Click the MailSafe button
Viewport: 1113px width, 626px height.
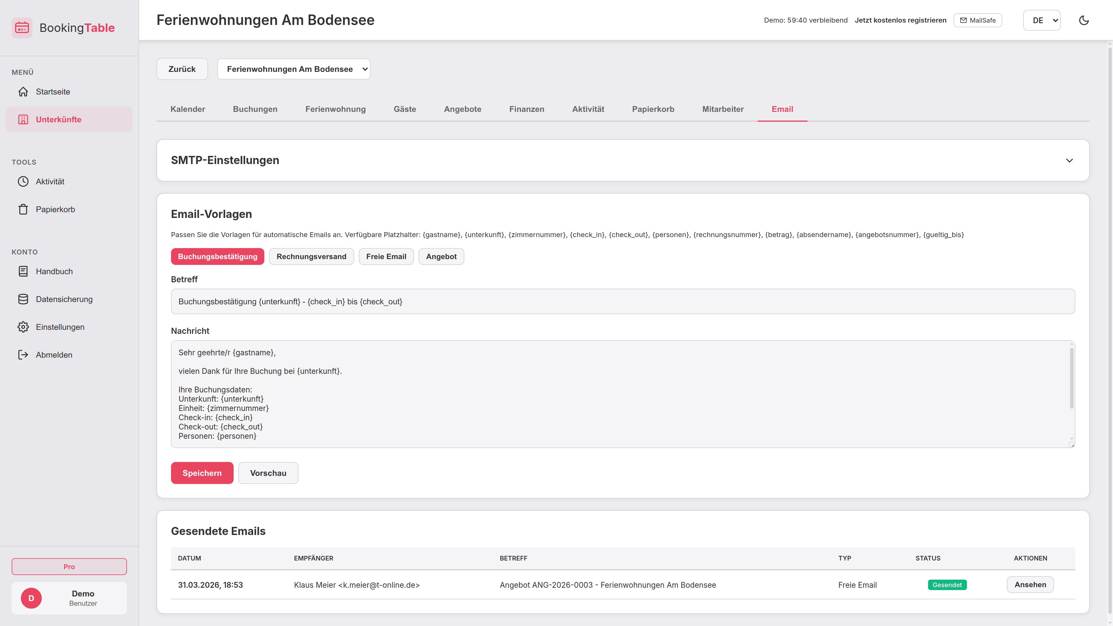pyautogui.click(x=978, y=20)
